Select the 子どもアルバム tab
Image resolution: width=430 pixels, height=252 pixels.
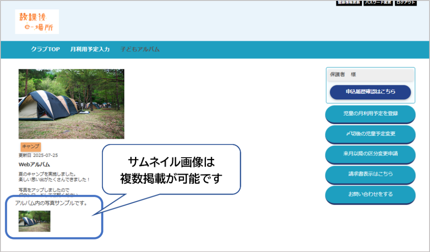click(x=140, y=49)
